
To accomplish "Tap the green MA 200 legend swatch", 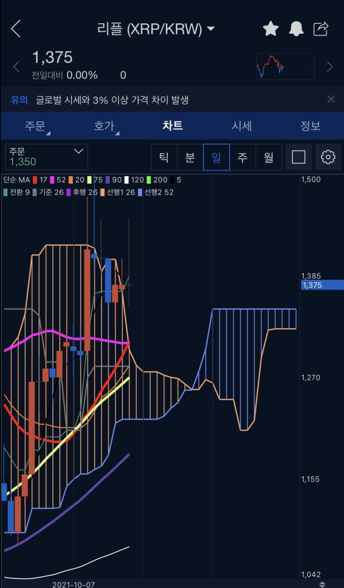I will point(149,179).
